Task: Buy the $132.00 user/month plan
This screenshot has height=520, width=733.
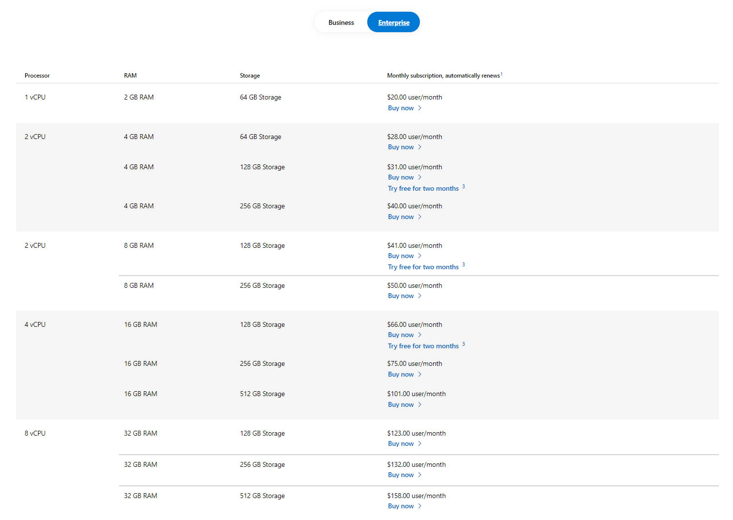Action: tap(401, 475)
